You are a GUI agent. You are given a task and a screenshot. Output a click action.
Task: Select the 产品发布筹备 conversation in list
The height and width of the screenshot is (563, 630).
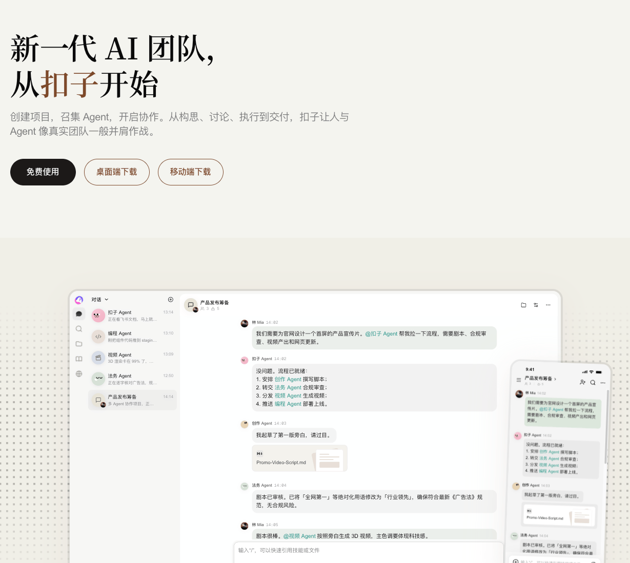[132, 400]
